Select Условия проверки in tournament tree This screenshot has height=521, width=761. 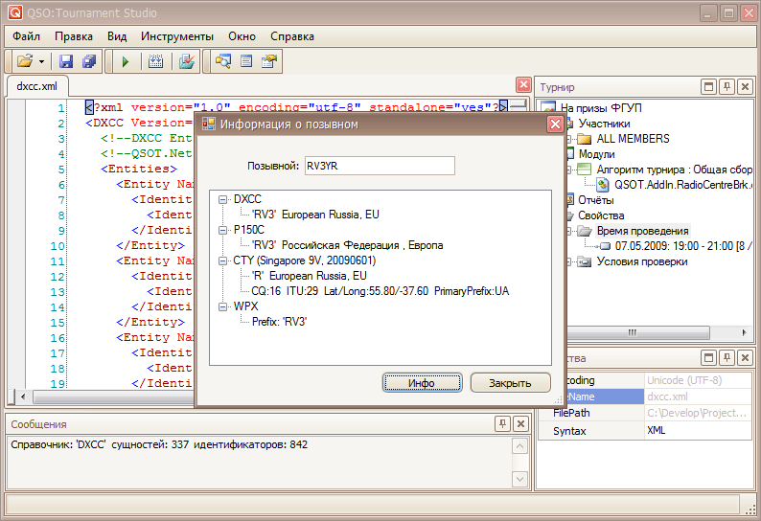[x=639, y=261]
